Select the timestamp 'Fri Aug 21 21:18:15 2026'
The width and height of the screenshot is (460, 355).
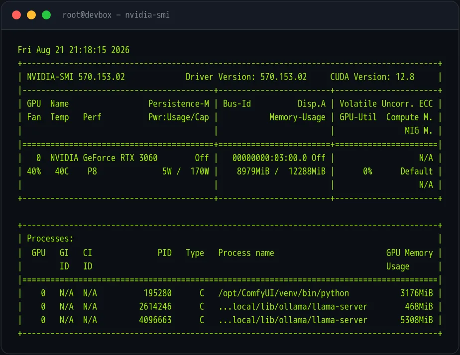(x=73, y=50)
